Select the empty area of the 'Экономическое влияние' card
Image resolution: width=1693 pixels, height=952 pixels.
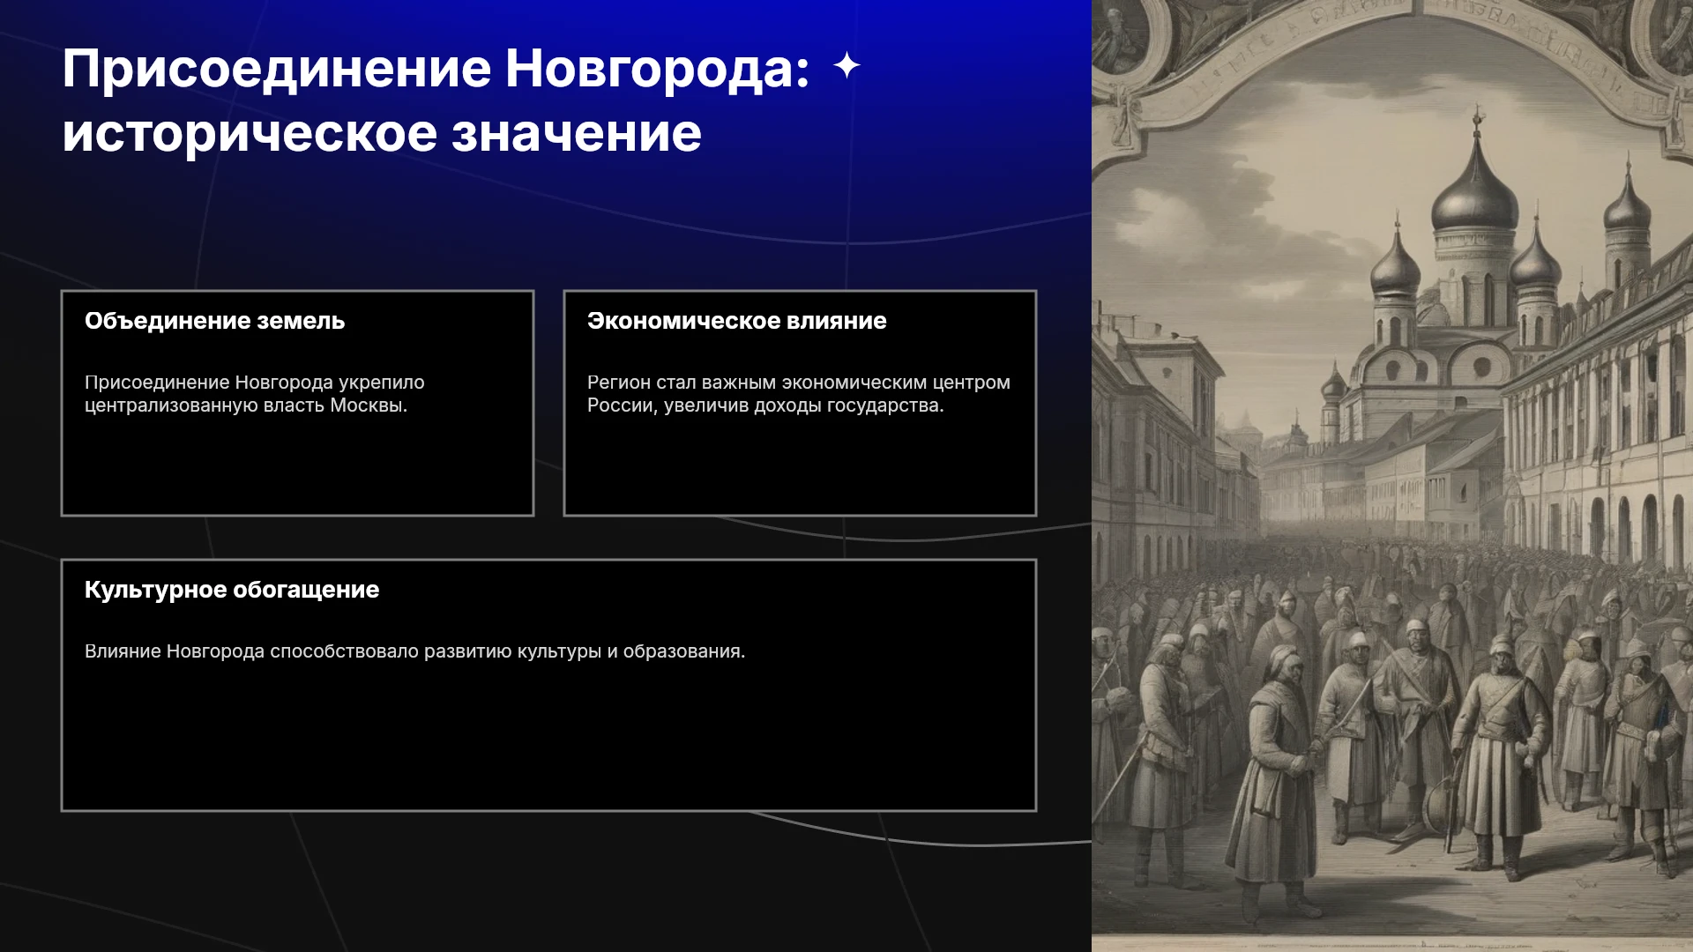pyautogui.click(x=800, y=465)
